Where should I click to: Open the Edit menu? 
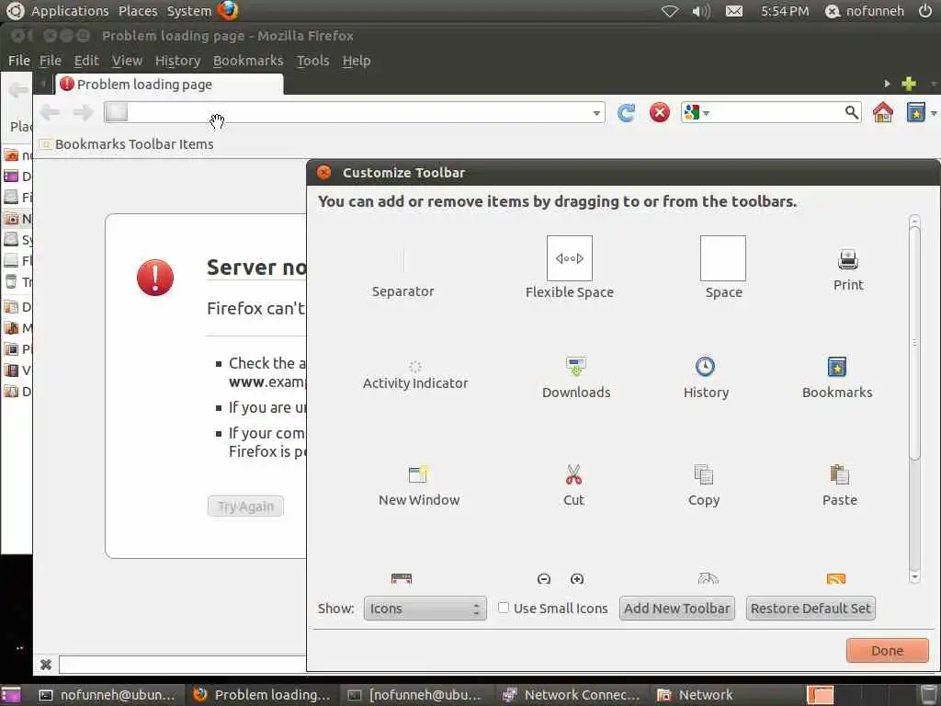pos(86,61)
